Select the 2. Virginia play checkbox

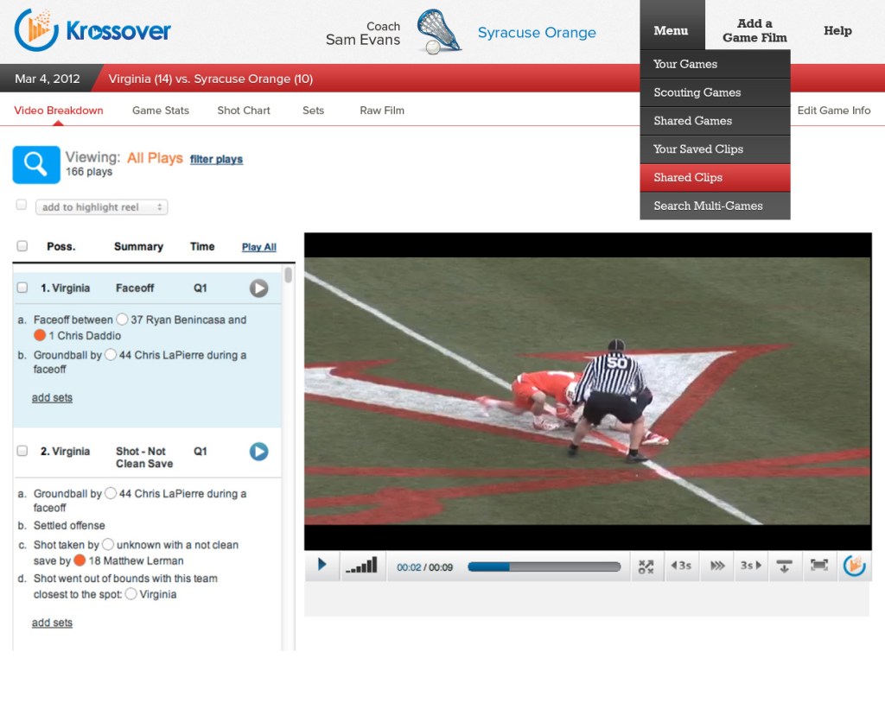[22, 451]
